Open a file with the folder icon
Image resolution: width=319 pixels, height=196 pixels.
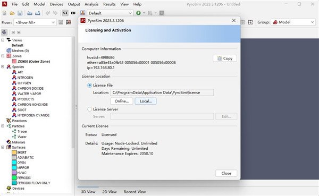tap(12, 13)
